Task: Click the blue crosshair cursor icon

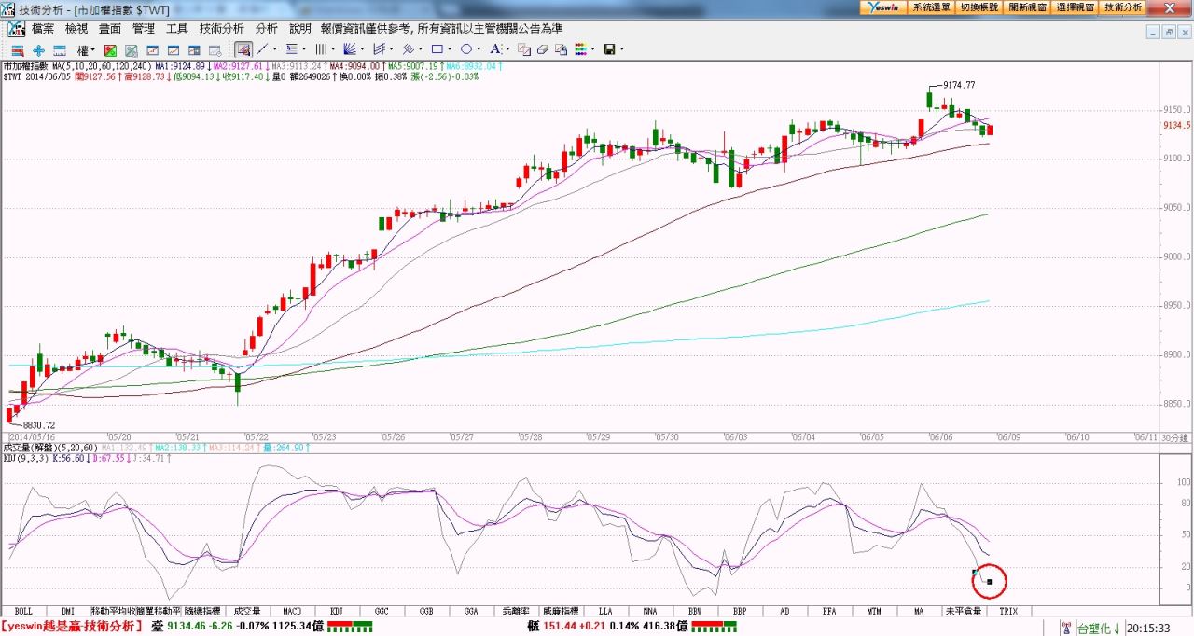Action: click(38, 49)
